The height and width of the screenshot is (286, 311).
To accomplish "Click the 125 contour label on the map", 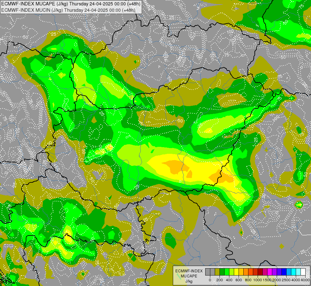I will pyautogui.click(x=45, y=162).
